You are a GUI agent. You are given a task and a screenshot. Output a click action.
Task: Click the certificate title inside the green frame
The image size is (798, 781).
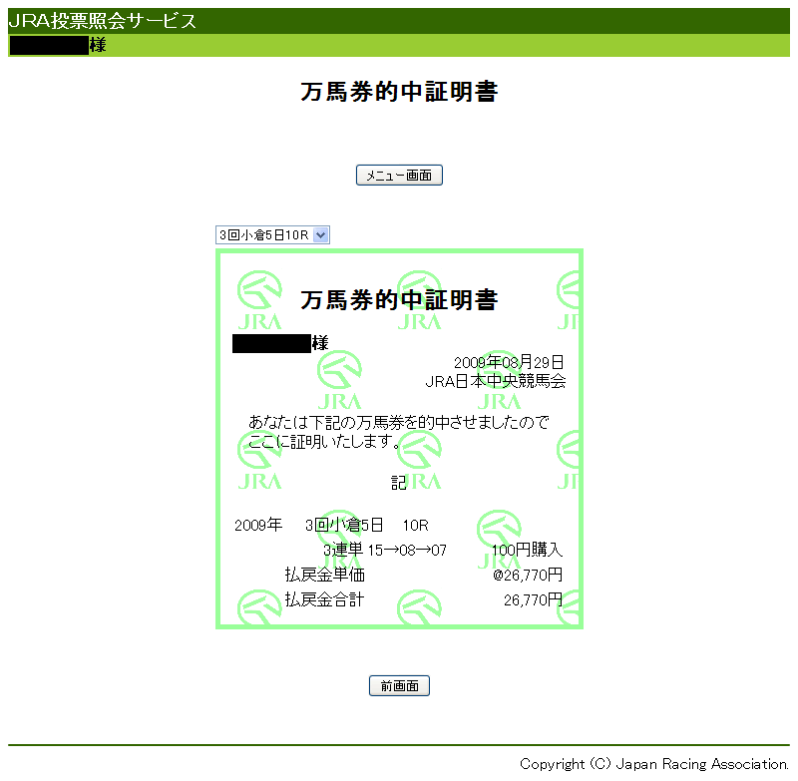(x=399, y=299)
